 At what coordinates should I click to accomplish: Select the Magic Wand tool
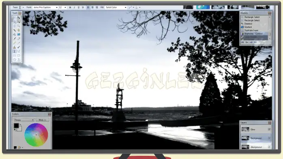pyautogui.click(x=15, y=30)
